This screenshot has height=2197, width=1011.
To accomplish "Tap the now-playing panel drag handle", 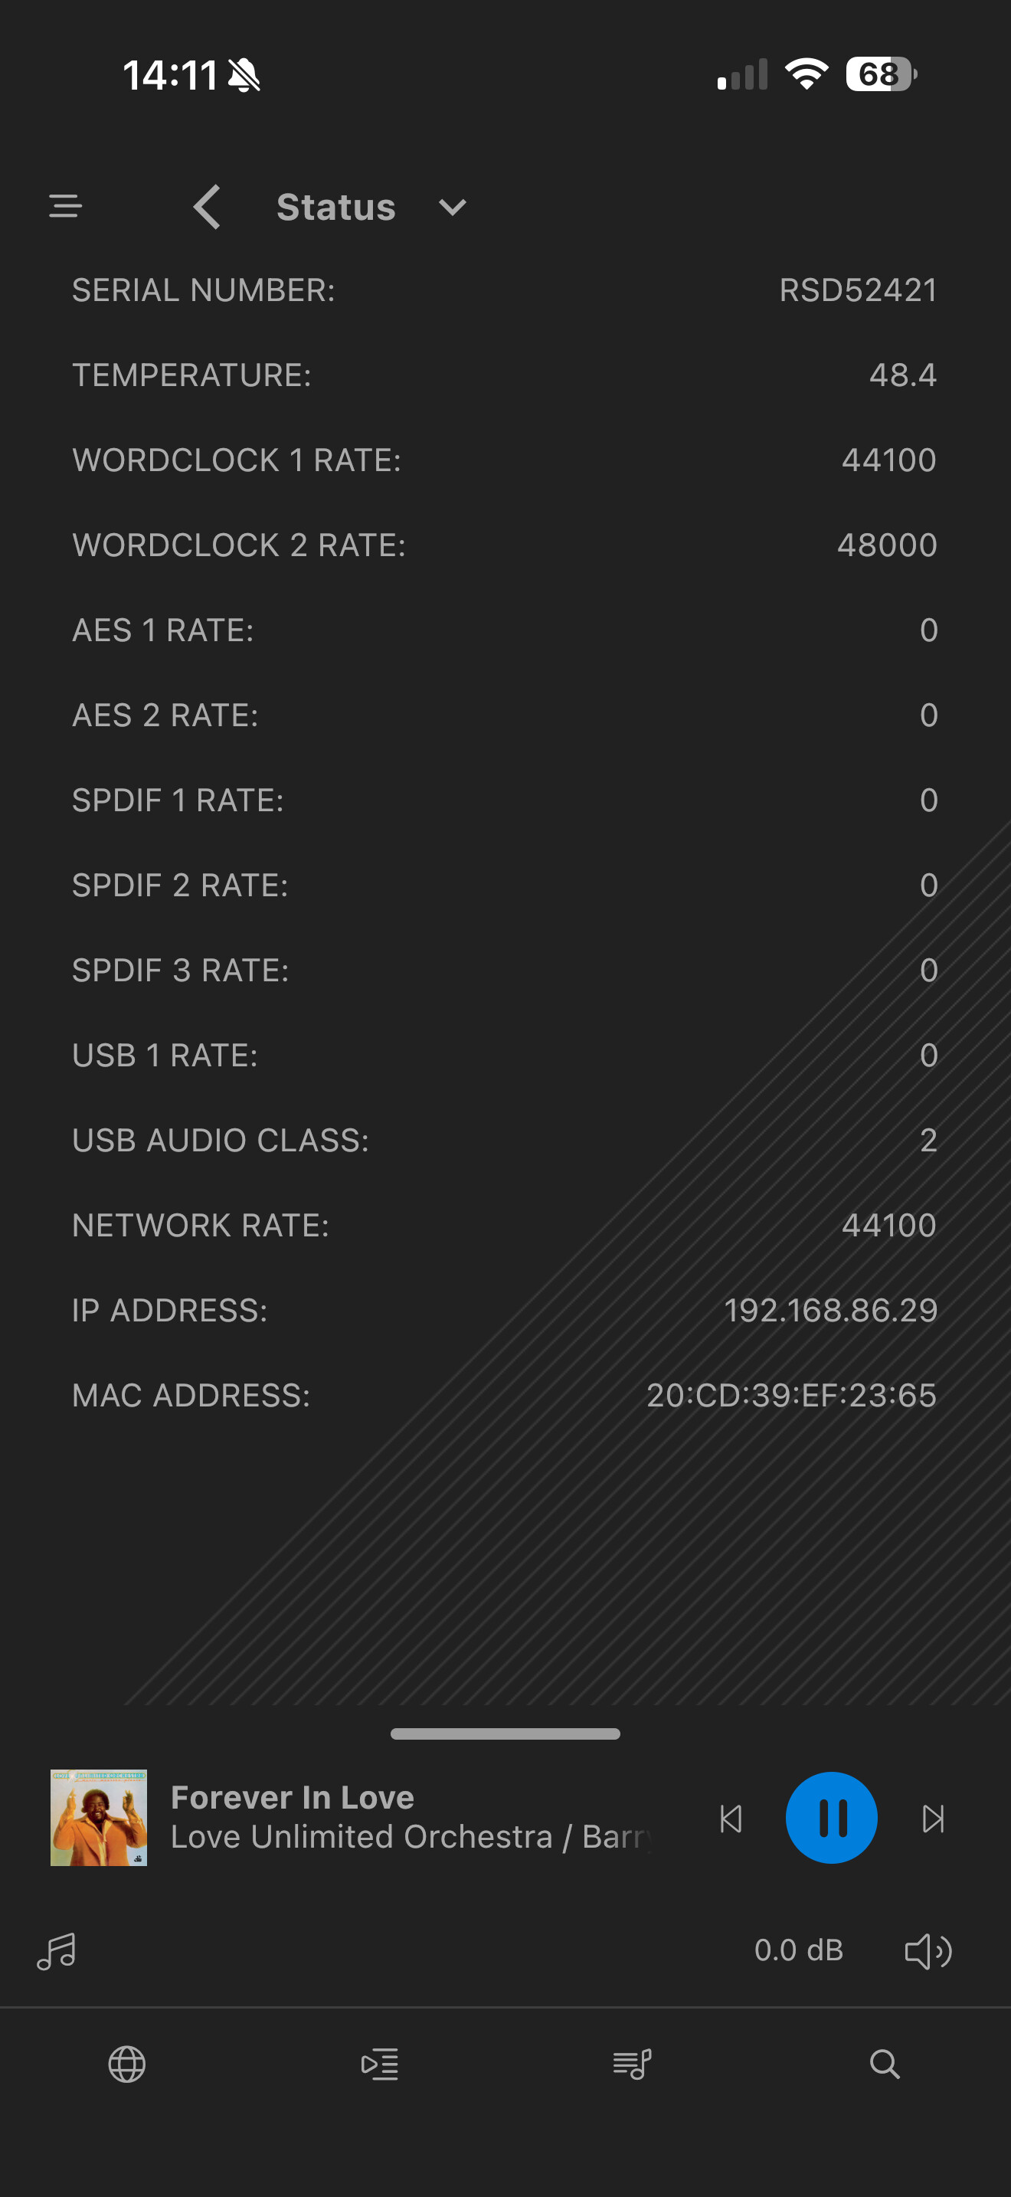I will click(x=505, y=1734).
